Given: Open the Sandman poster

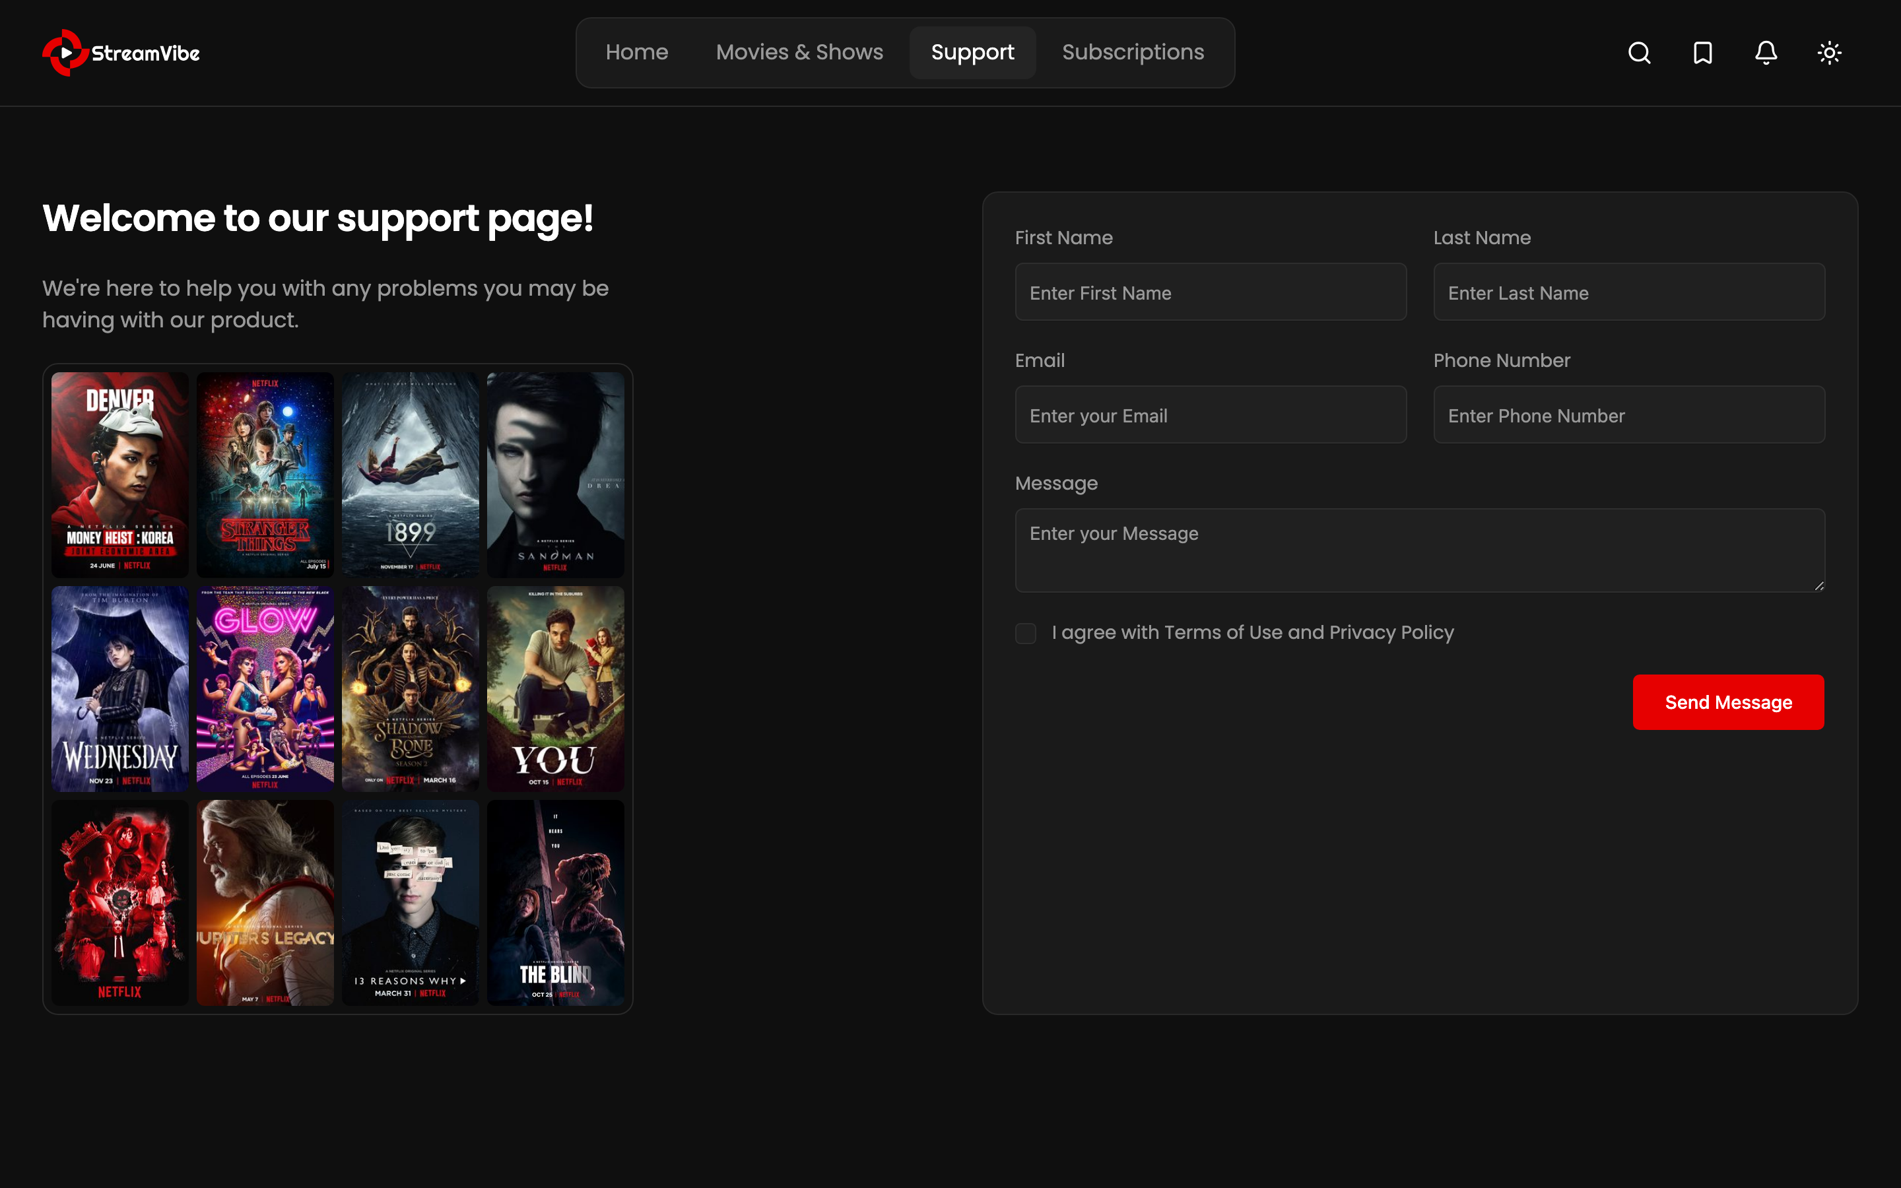Looking at the screenshot, I should point(555,475).
